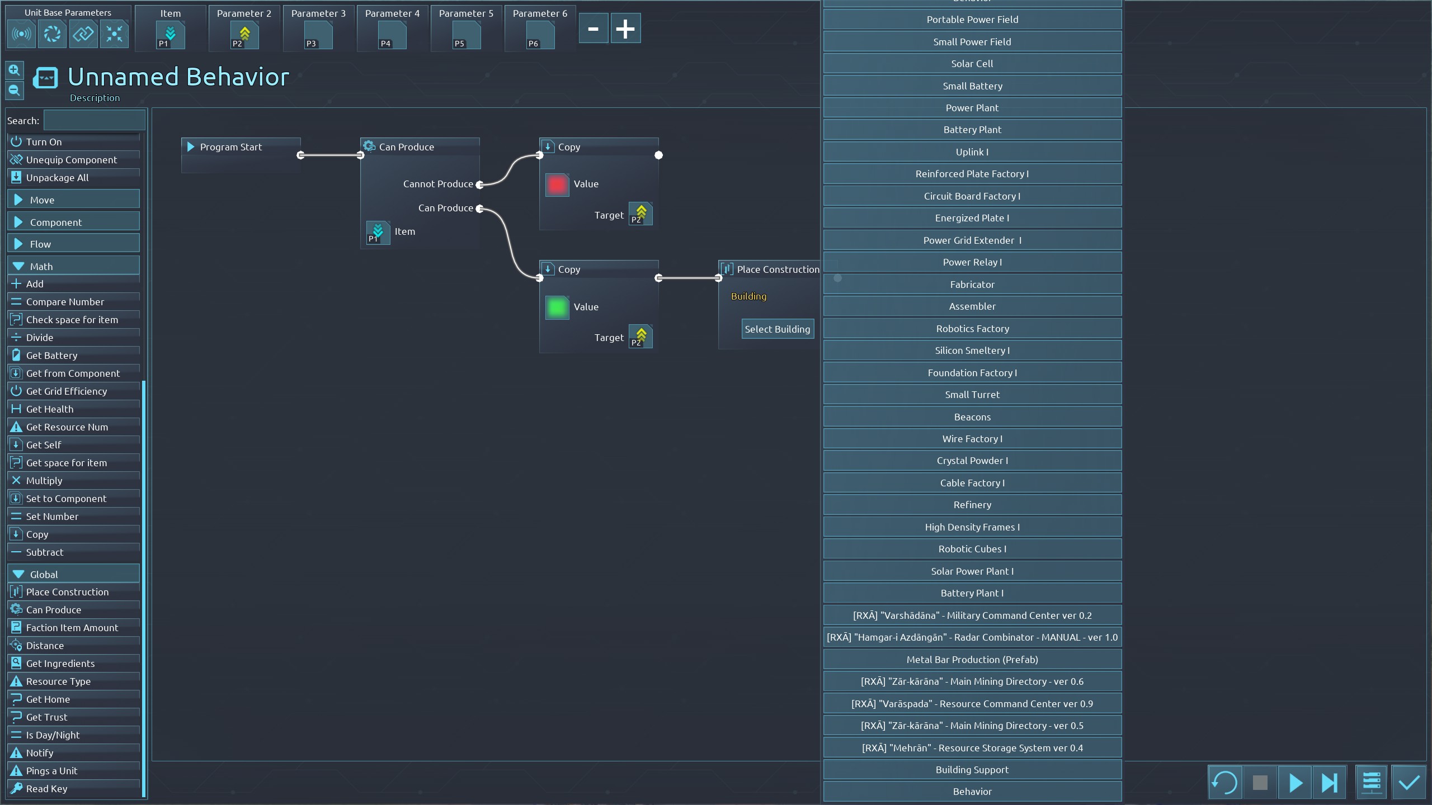Click the zoom out magnifier icon

[15, 90]
